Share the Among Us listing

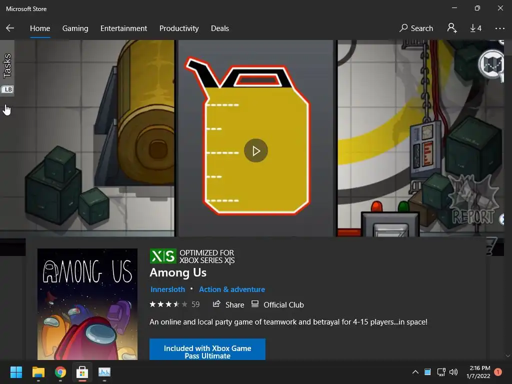[x=228, y=304]
